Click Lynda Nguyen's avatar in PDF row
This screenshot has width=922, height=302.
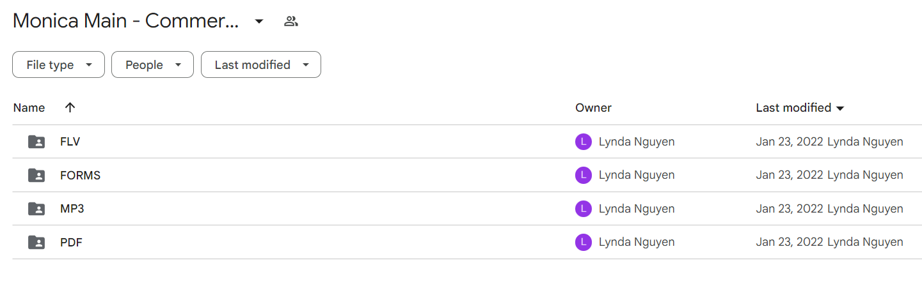(x=584, y=243)
